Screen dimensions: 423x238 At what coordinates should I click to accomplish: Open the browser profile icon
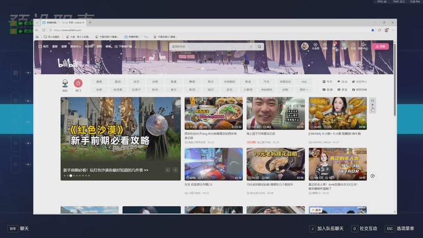pyautogui.click(x=387, y=30)
